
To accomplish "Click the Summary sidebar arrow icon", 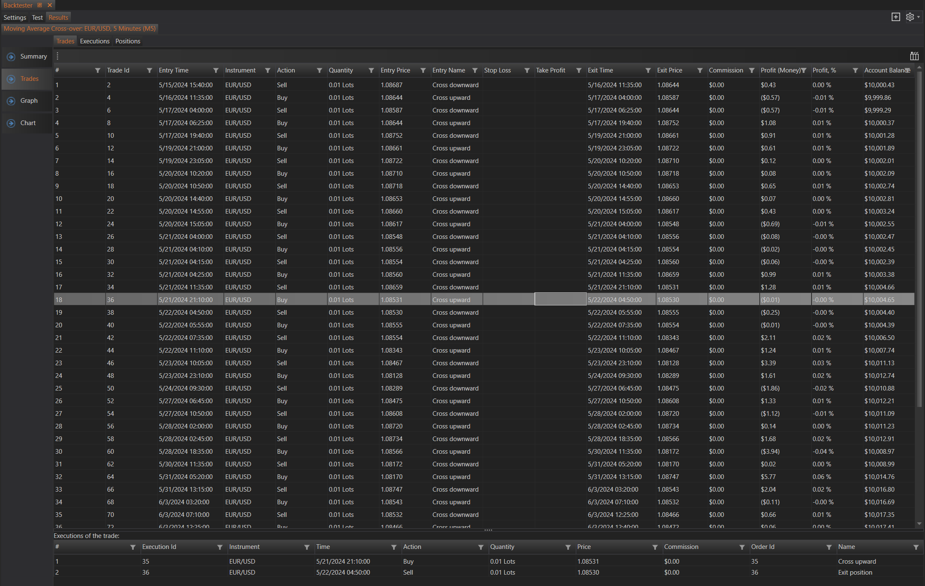I will coord(11,57).
